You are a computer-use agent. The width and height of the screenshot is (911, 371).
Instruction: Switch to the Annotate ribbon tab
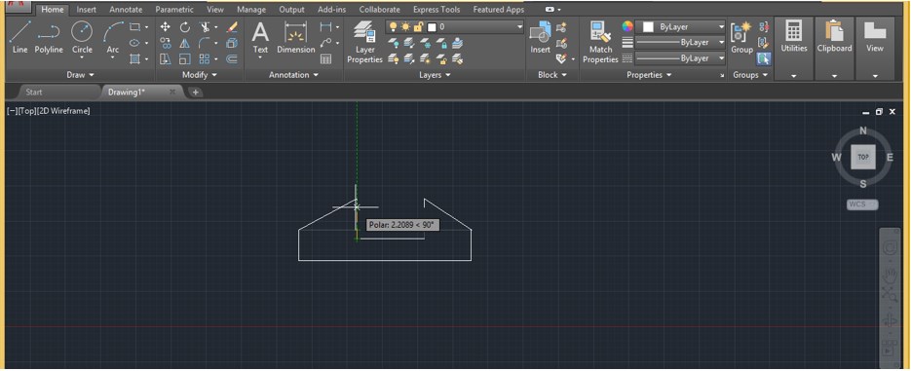126,10
